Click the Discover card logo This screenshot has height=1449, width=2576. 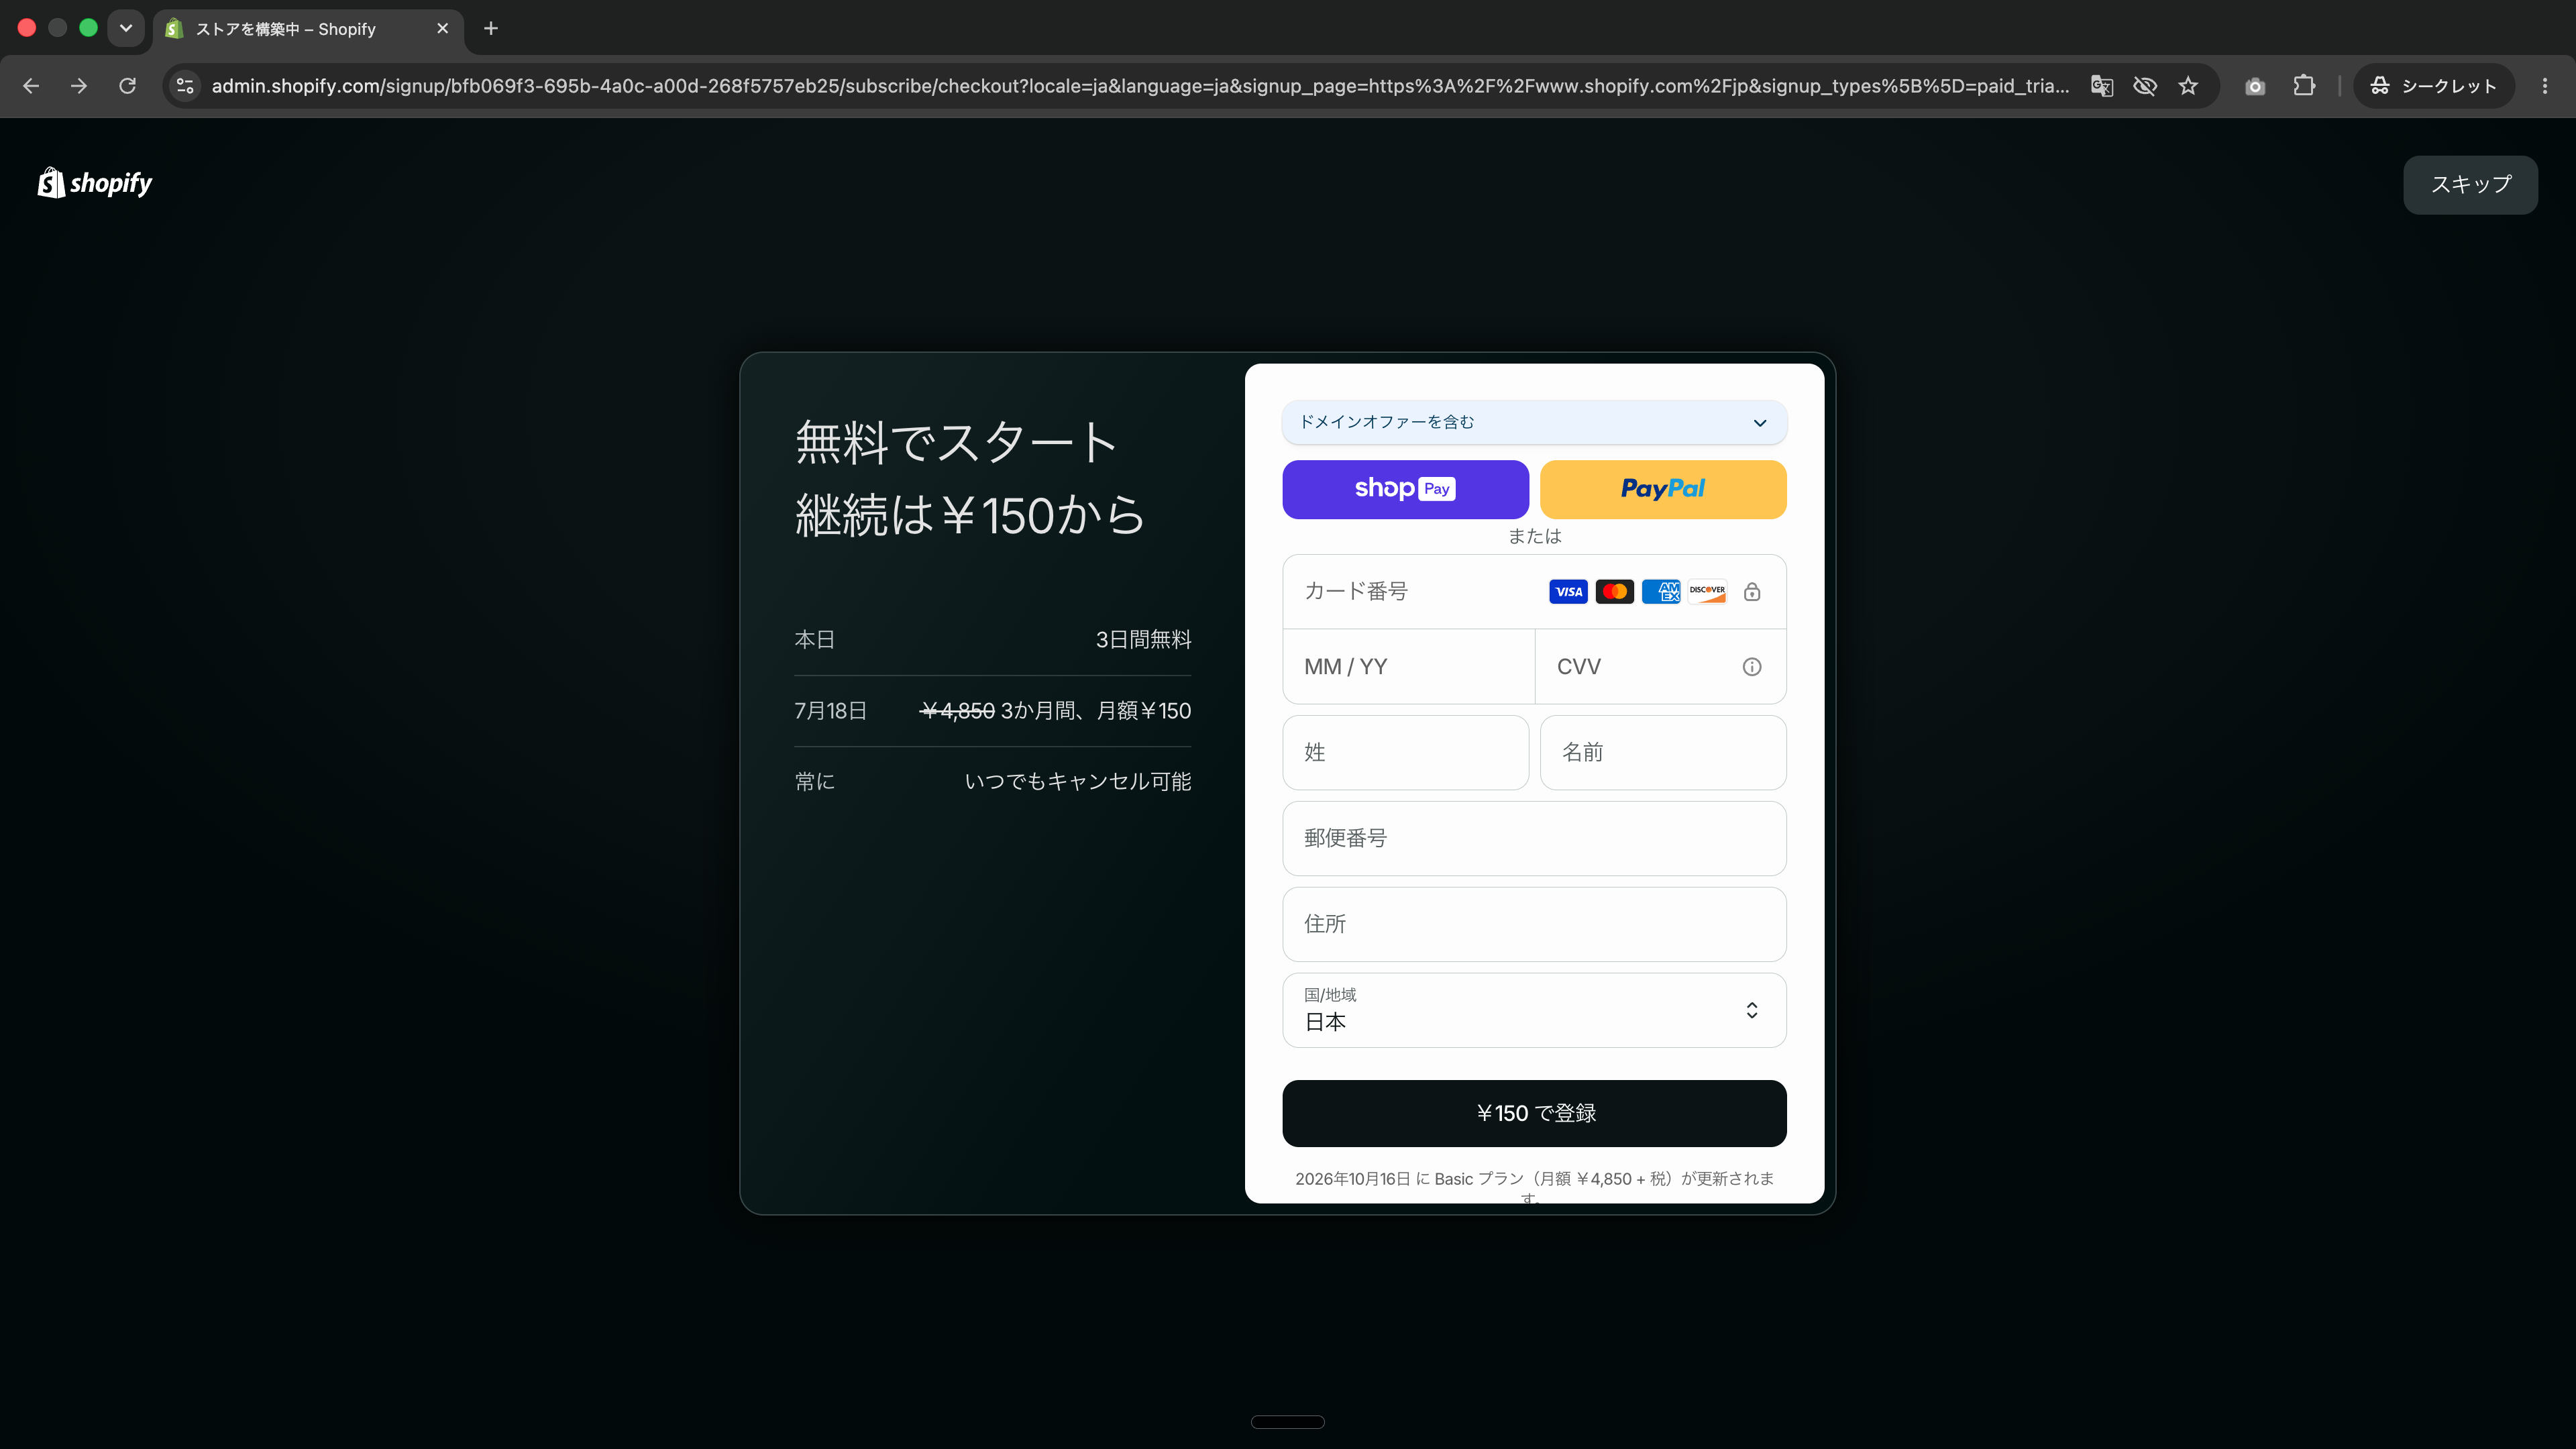pos(1707,592)
